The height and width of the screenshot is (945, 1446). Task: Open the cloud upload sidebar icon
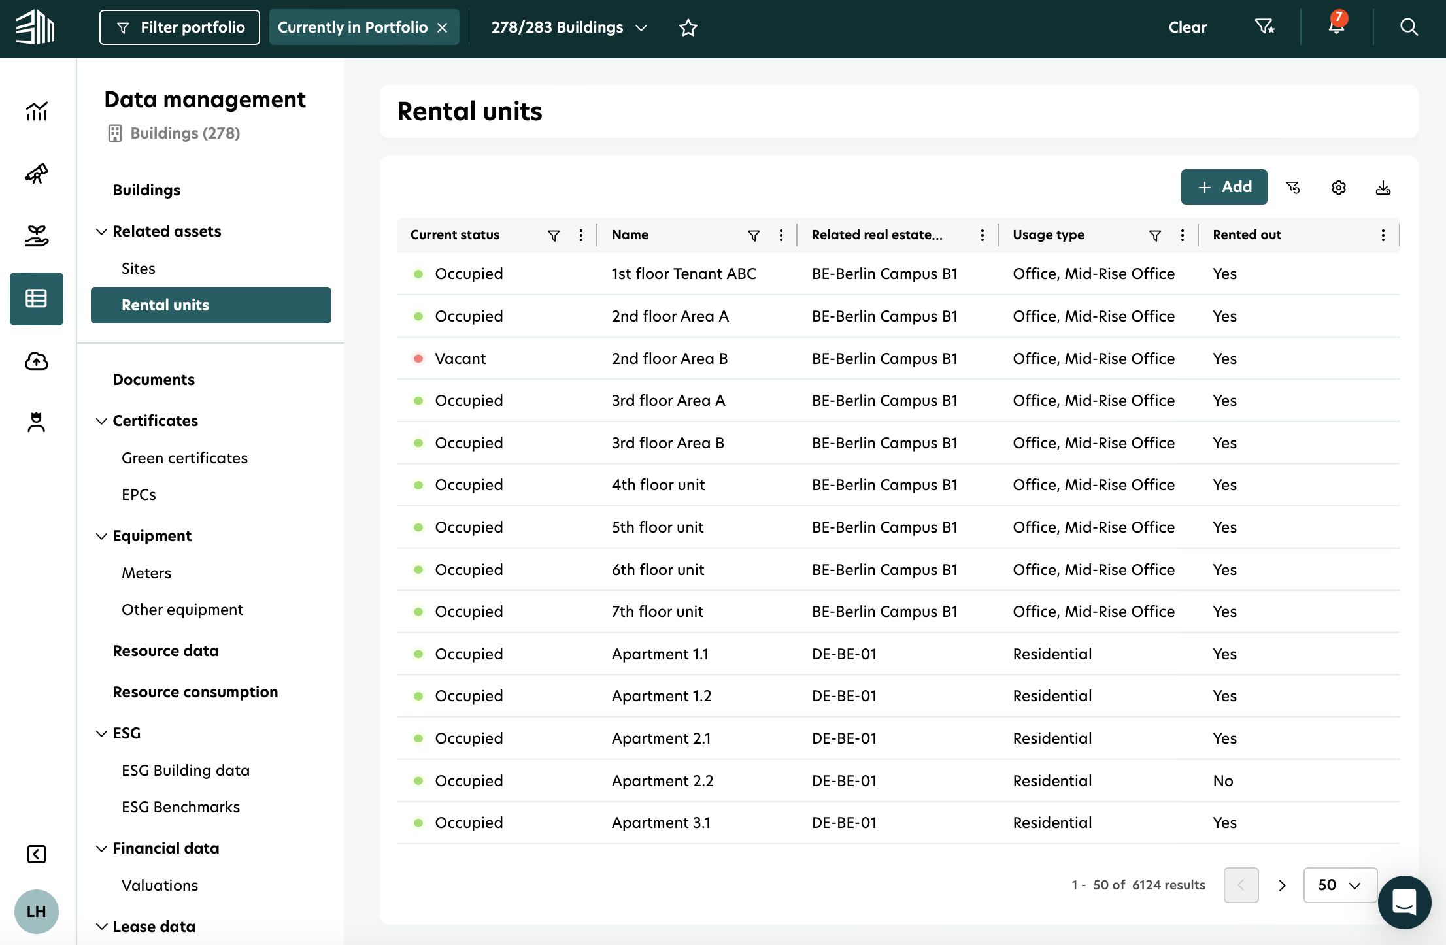click(36, 361)
